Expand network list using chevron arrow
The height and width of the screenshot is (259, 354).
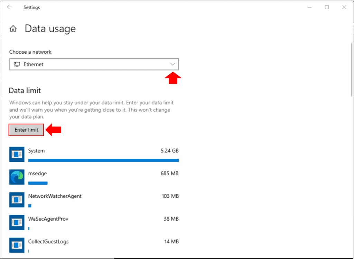click(x=173, y=64)
